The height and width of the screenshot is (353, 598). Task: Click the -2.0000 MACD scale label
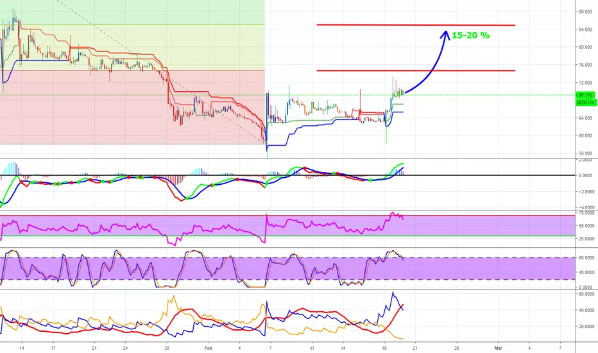point(585,192)
